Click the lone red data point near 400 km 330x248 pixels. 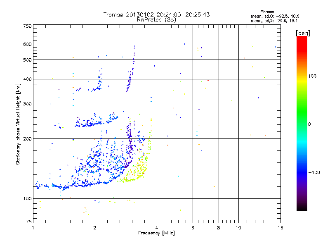click(208, 80)
